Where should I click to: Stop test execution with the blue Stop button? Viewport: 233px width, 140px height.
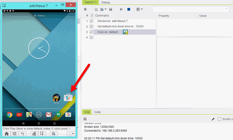pos(129,9)
